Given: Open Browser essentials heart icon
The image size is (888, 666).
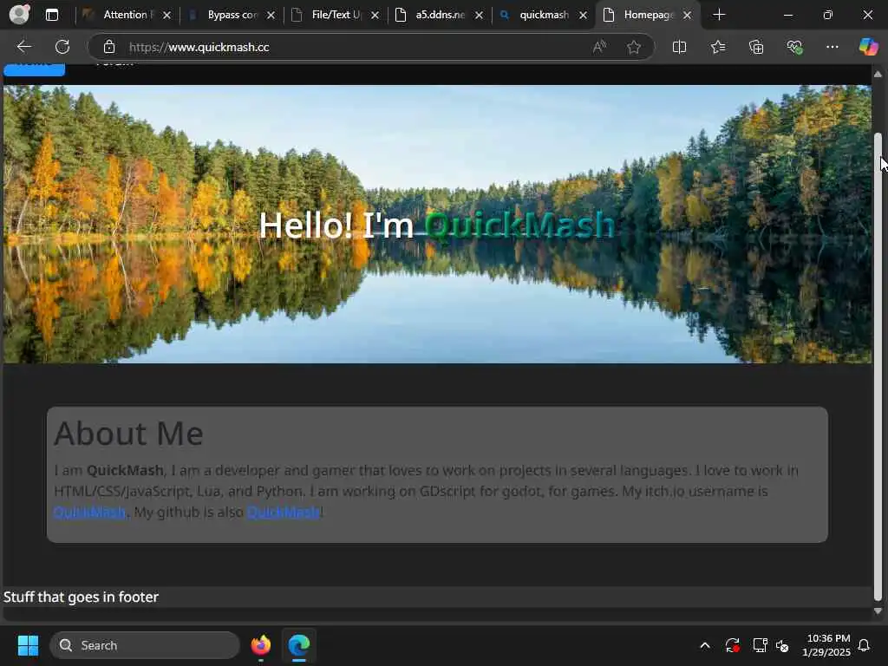Looking at the screenshot, I should 794,47.
